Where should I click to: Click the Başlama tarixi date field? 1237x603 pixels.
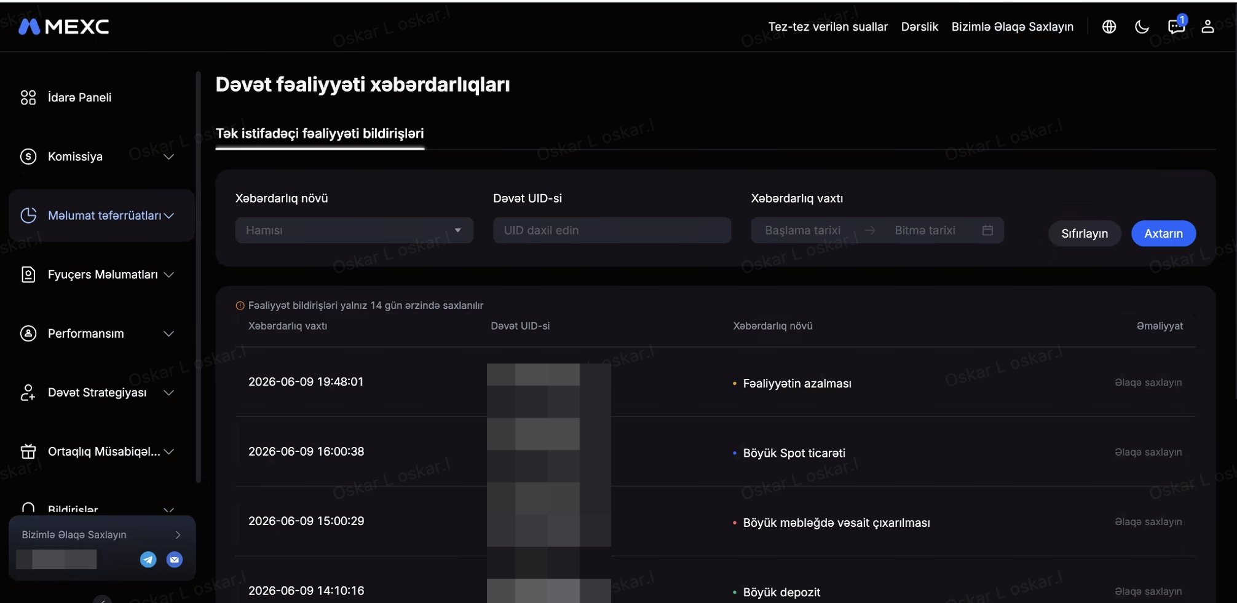[x=802, y=230]
